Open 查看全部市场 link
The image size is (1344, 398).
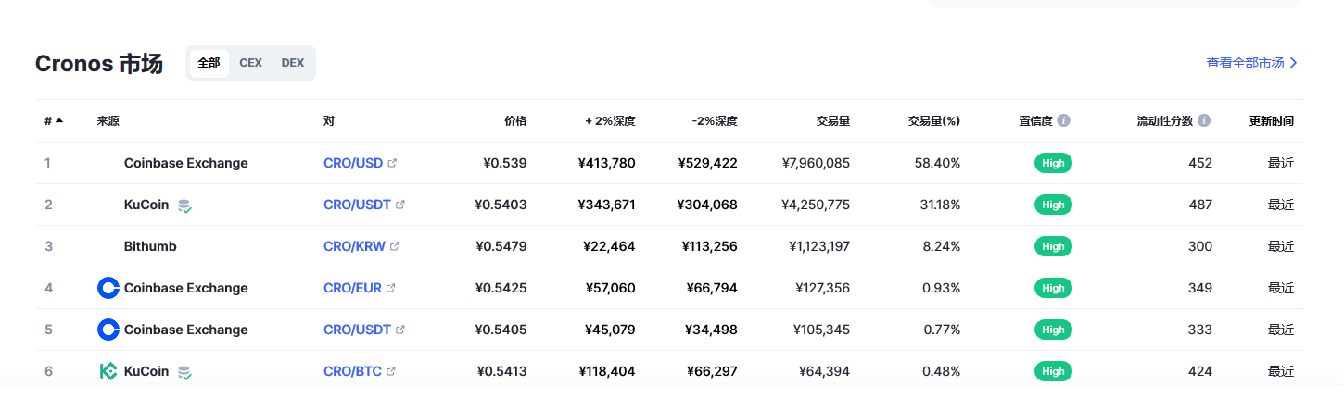pyautogui.click(x=1251, y=63)
